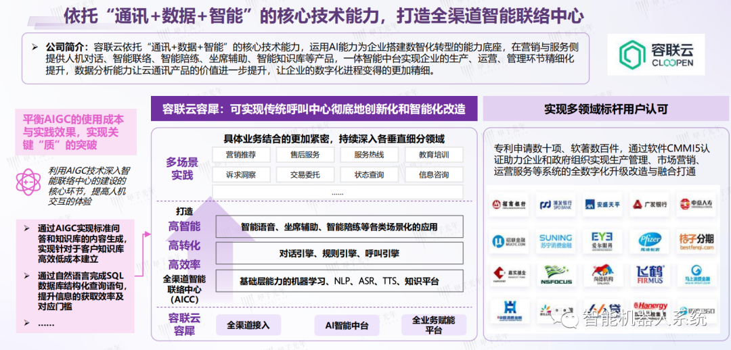
Task: Click the 智能语音、坐席辅助 application layer bar
Action: (x=339, y=227)
